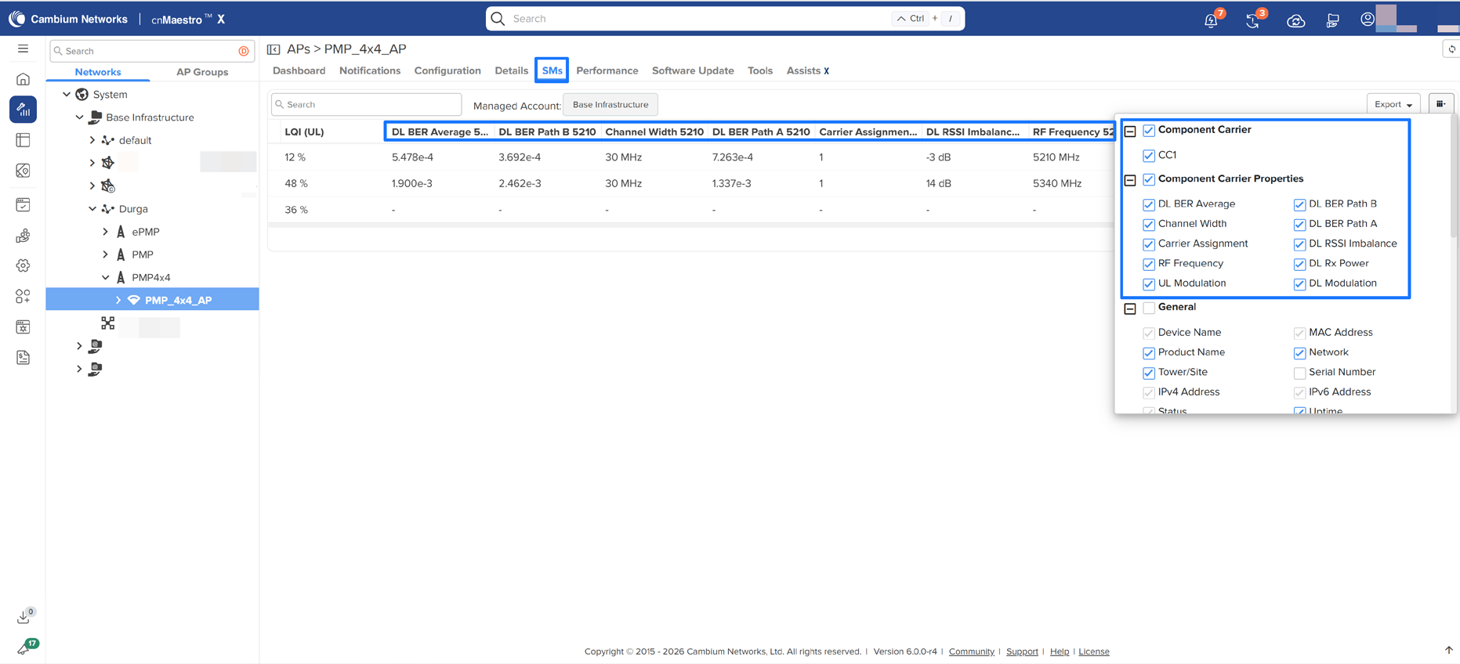This screenshot has height=664, width=1460.
Task: Collapse the General column group
Action: pos(1130,309)
